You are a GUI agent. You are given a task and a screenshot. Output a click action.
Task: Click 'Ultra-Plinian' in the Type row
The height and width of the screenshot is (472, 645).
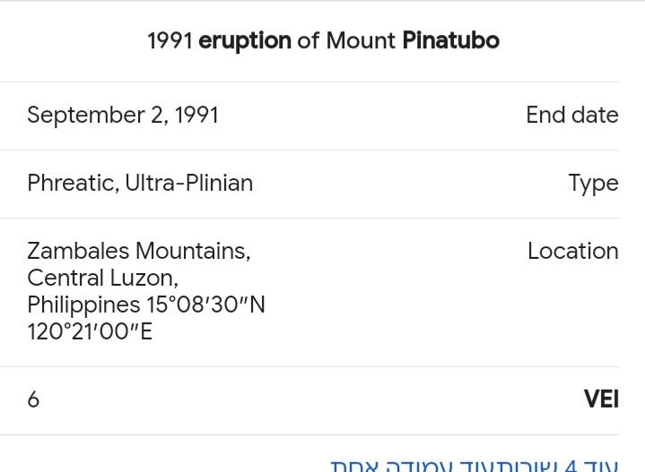(x=189, y=184)
